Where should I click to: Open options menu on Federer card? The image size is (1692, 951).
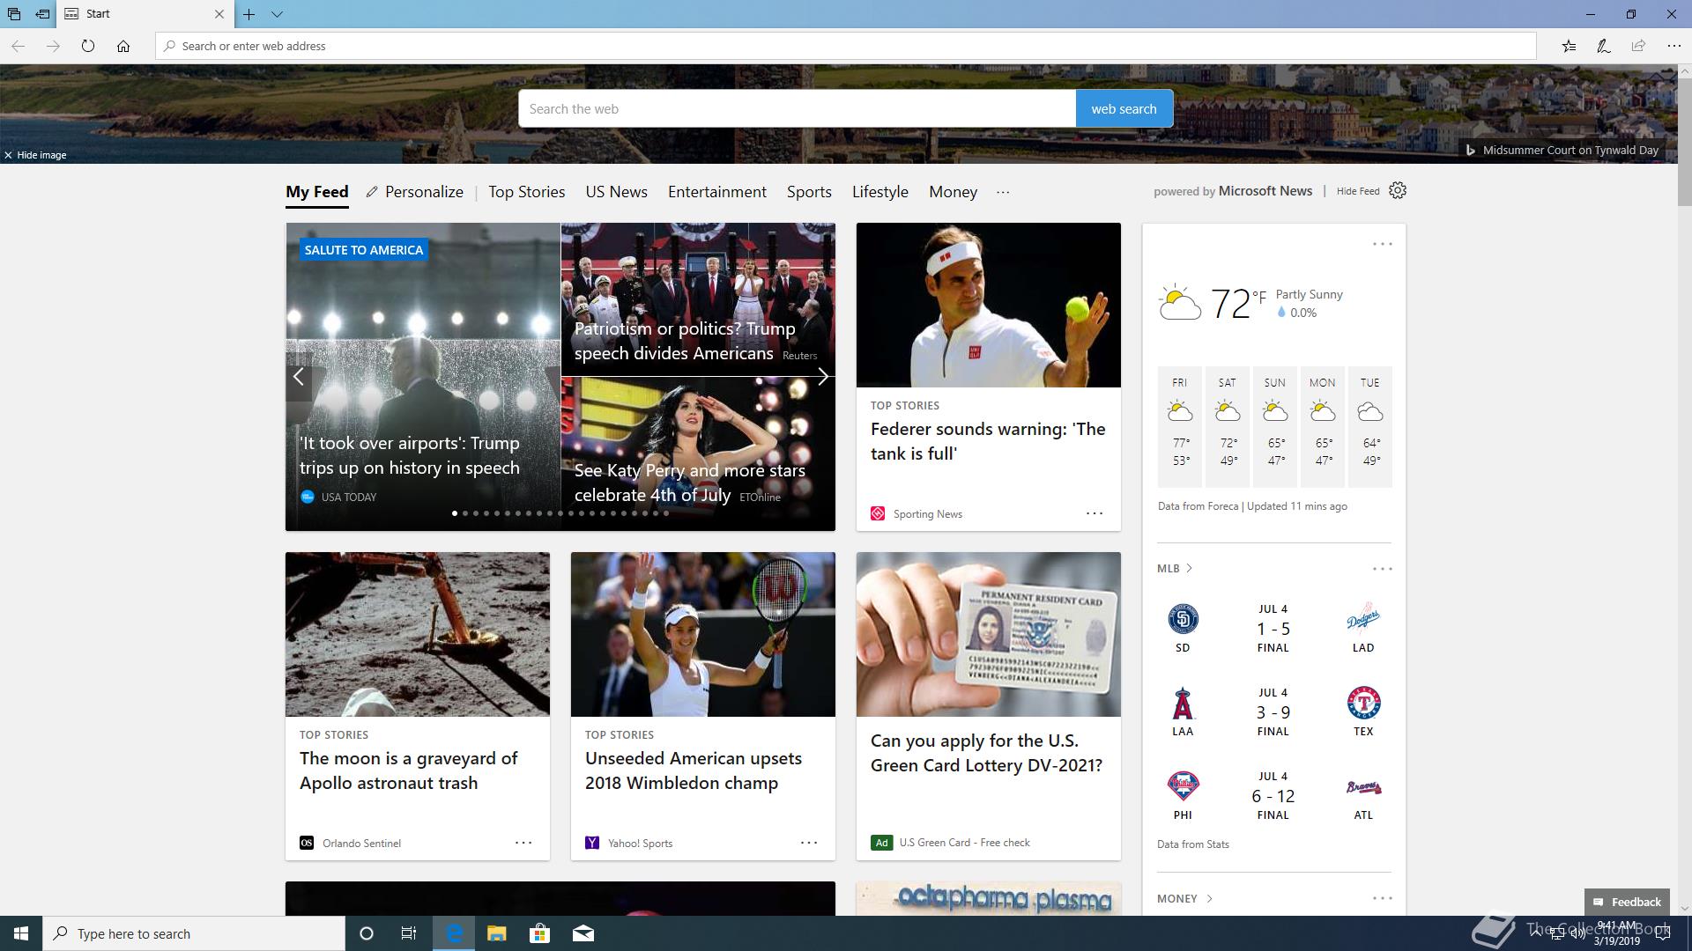(x=1095, y=513)
